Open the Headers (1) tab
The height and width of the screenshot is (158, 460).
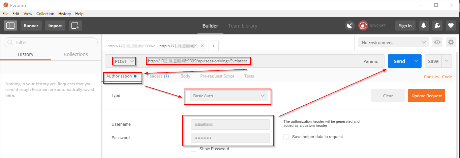point(158,76)
